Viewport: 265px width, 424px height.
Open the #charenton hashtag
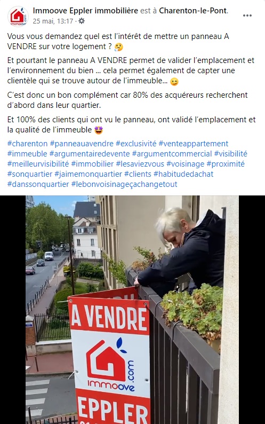pos(27,143)
